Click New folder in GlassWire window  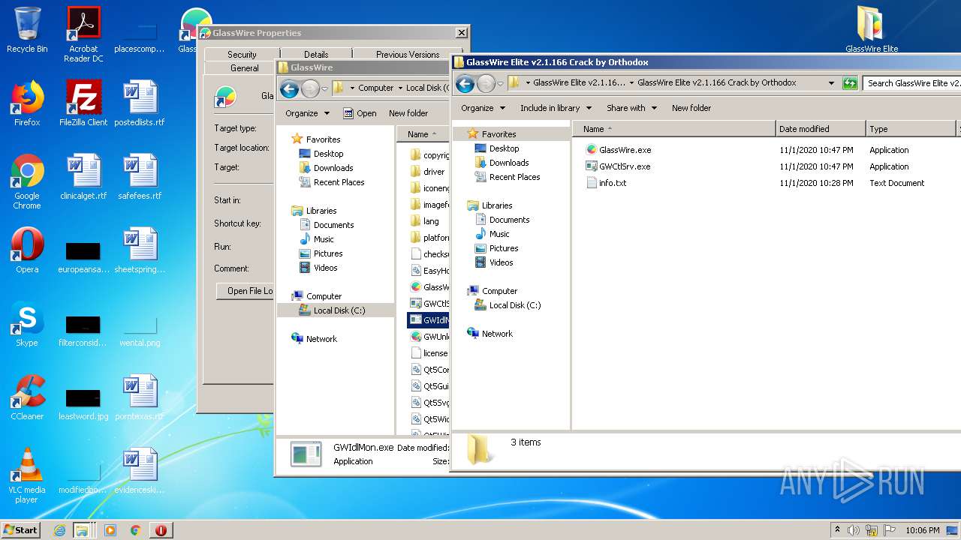click(x=408, y=113)
